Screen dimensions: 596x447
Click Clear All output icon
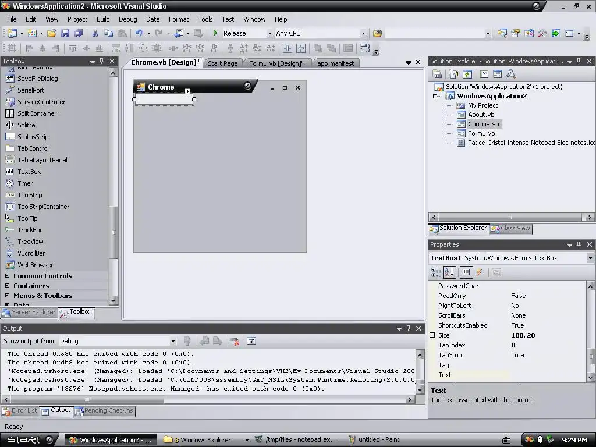(235, 341)
